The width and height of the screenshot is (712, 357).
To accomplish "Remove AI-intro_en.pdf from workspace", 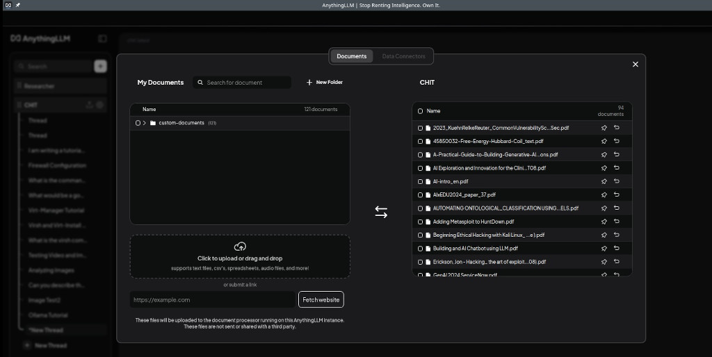I will click(617, 181).
